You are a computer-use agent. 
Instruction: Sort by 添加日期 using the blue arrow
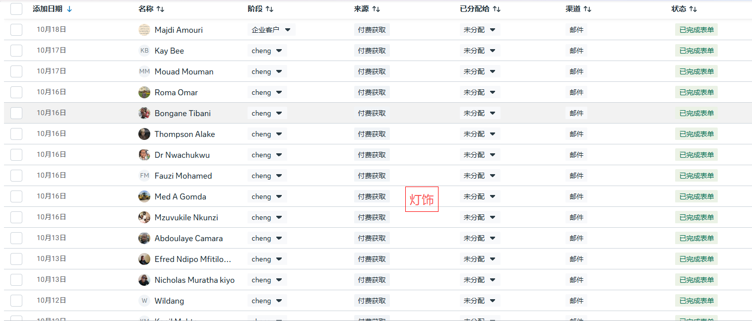click(69, 9)
